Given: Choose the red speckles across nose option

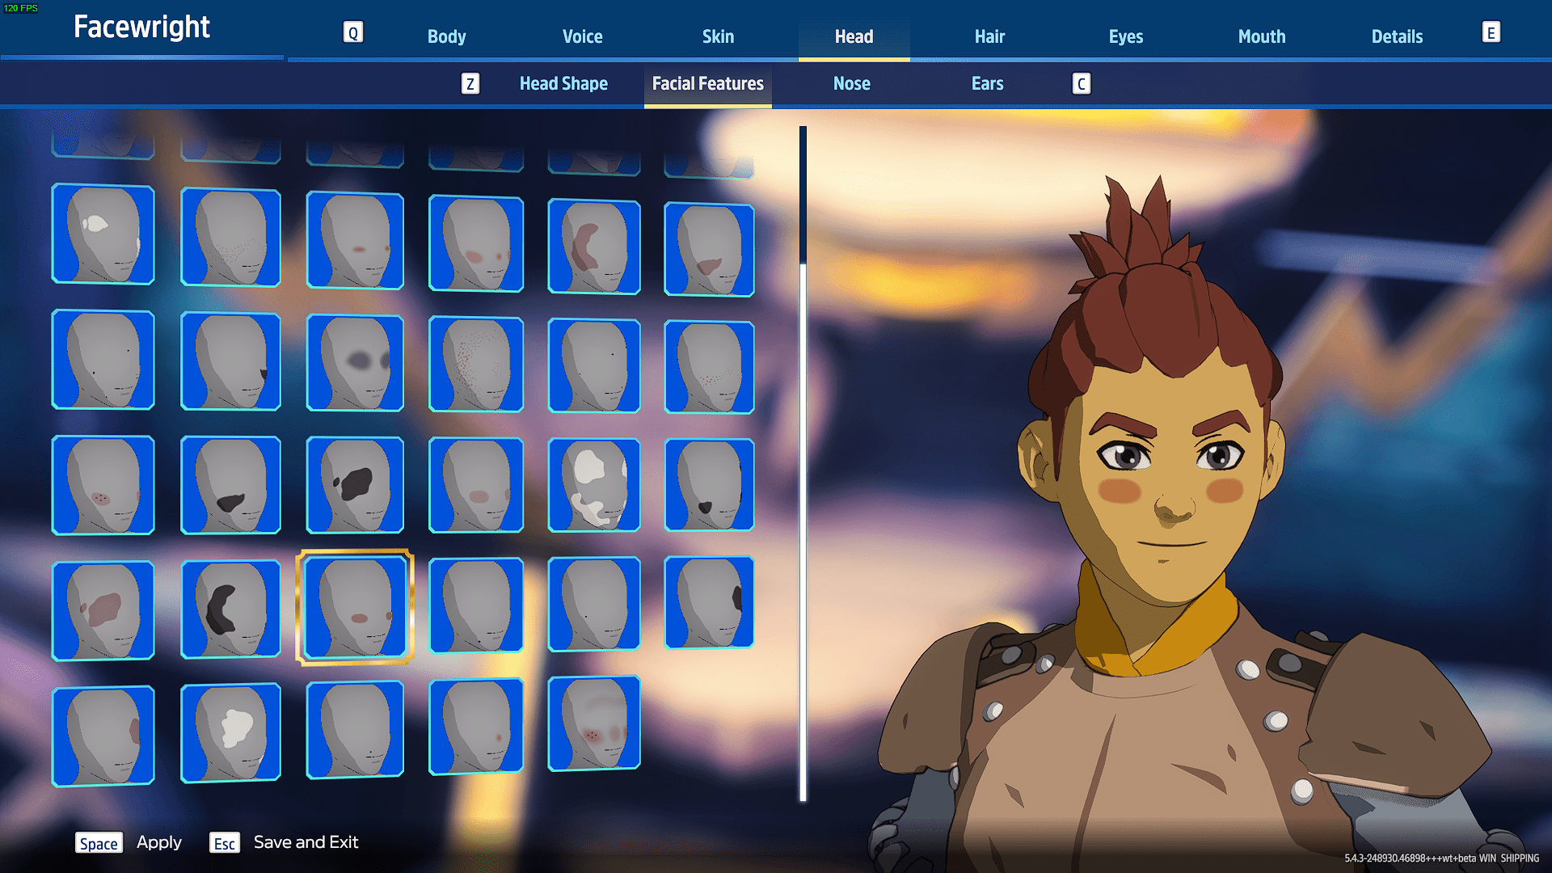Looking at the screenshot, I should [x=709, y=367].
